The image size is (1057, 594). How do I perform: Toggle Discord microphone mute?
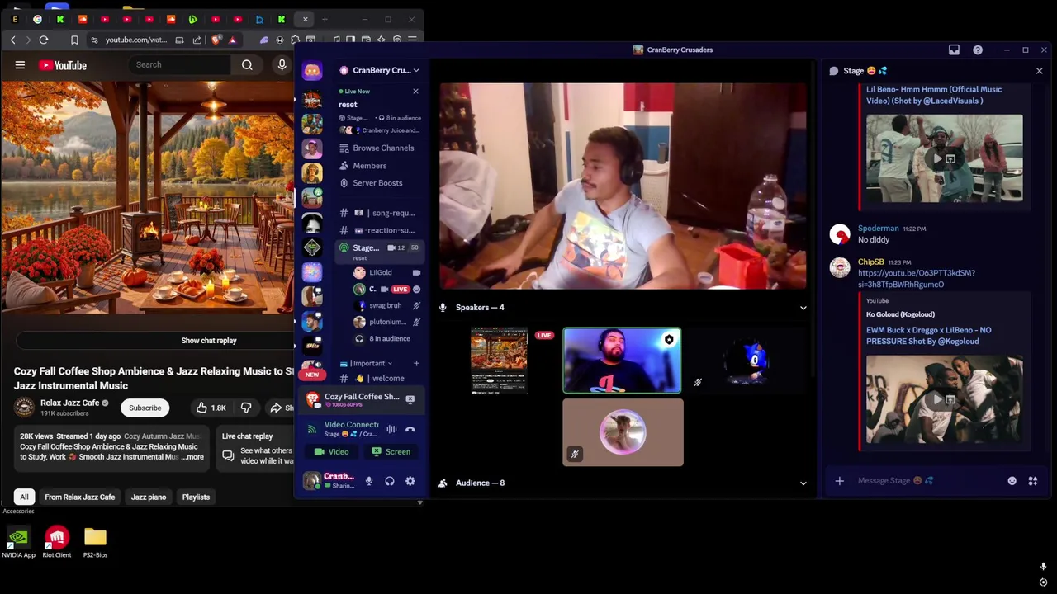click(369, 481)
